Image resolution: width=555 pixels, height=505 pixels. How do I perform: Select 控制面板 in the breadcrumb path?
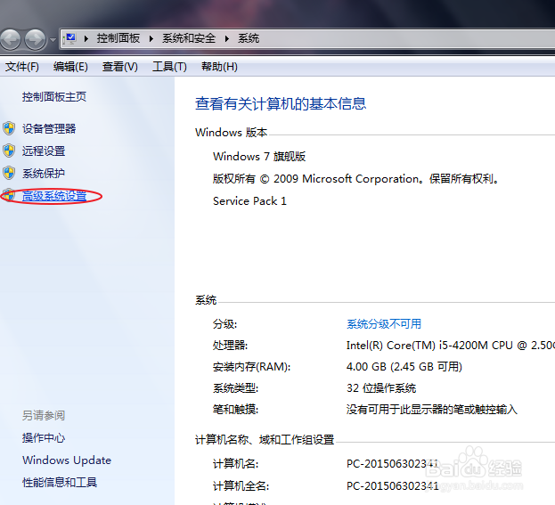(118, 38)
